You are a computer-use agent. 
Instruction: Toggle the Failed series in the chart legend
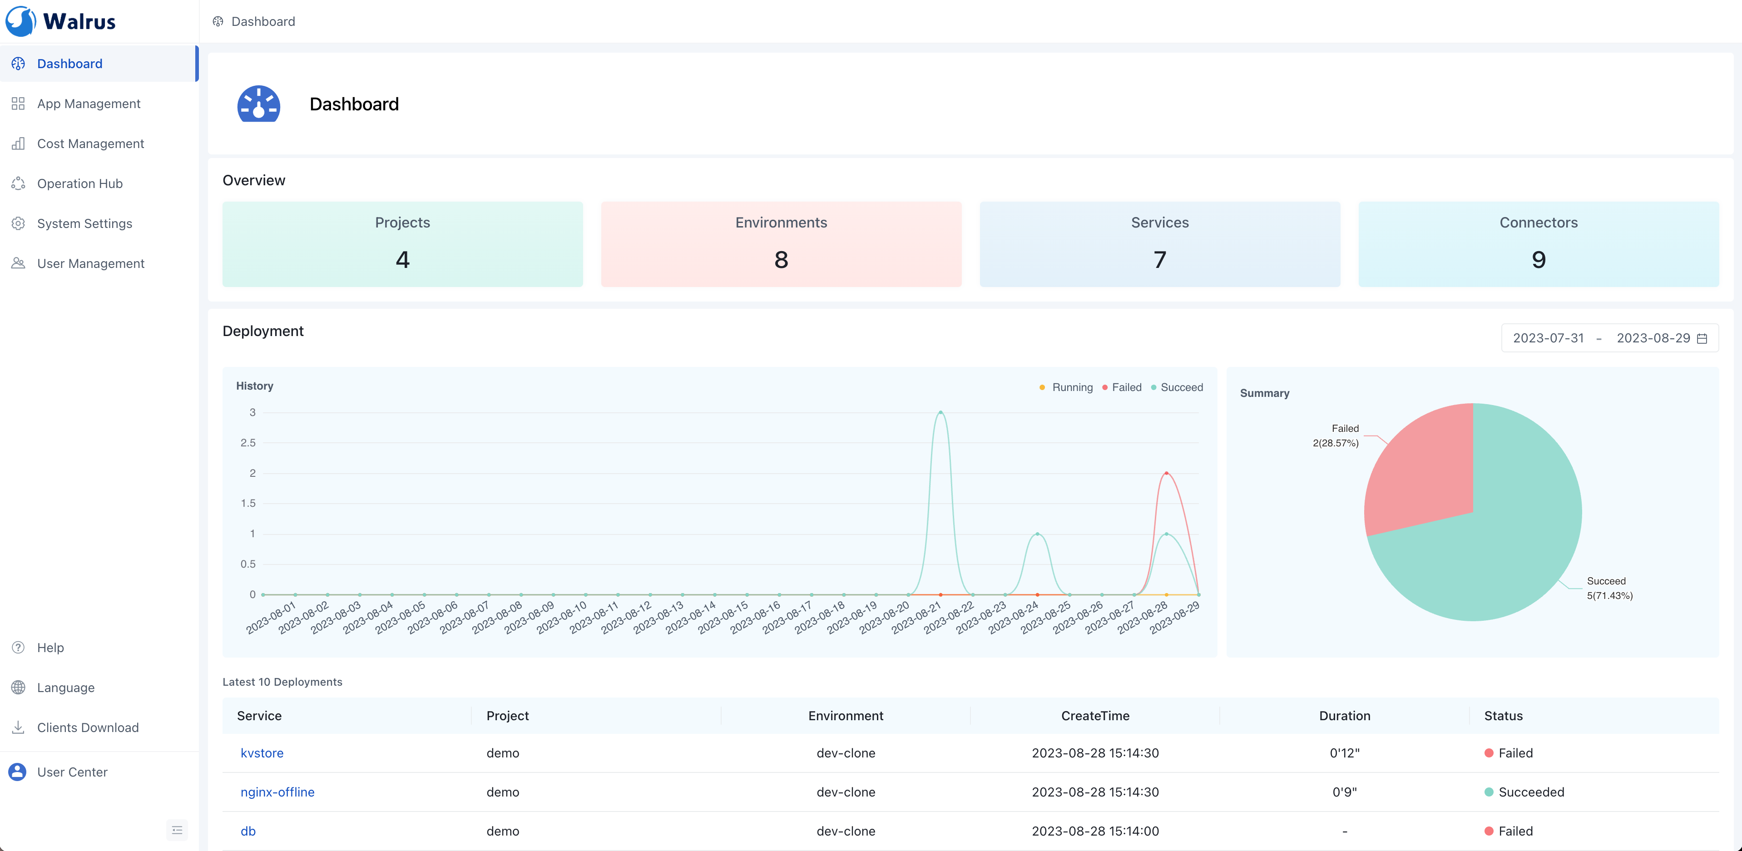coord(1122,387)
